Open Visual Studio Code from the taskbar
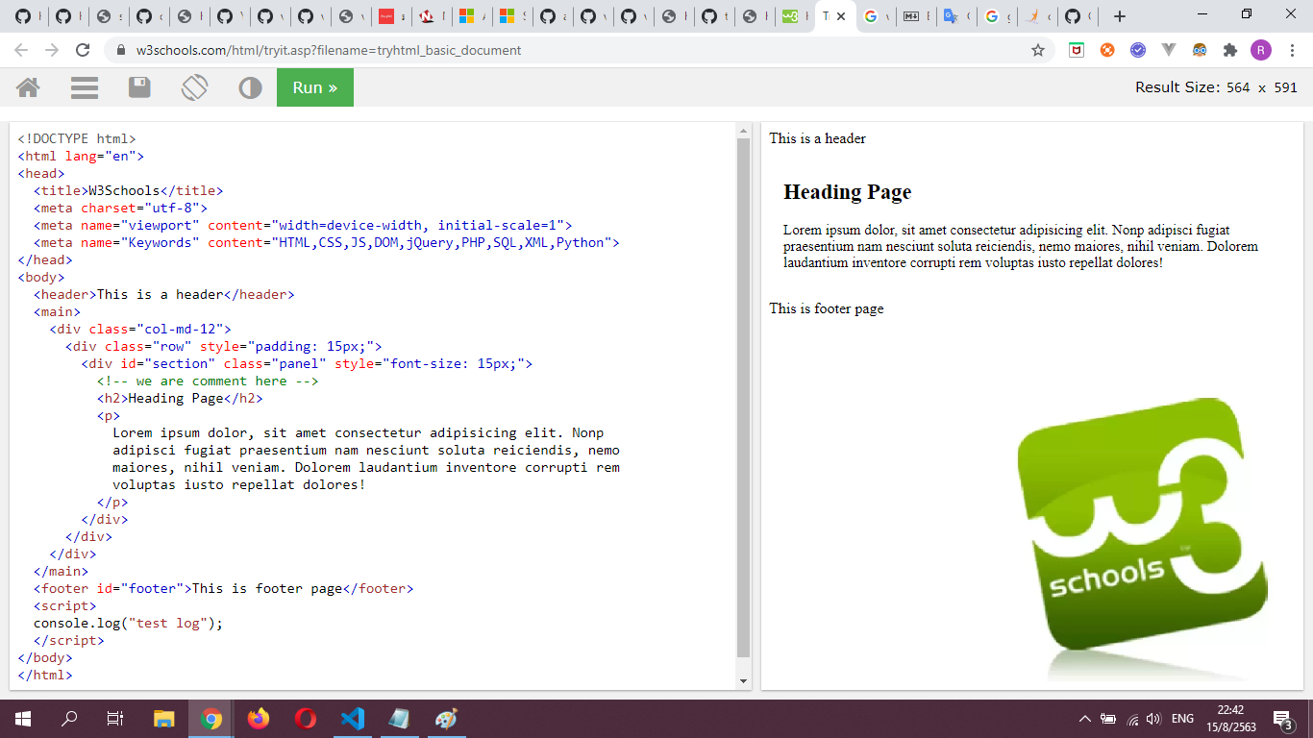The image size is (1313, 738). point(352,719)
